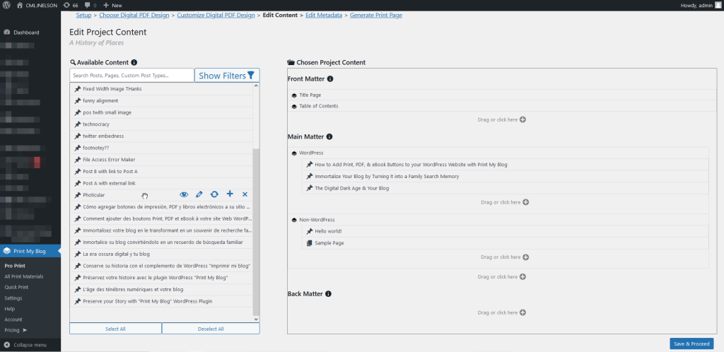Click plus icon under The Digital Dark Age
724x352 pixels.
(525, 202)
